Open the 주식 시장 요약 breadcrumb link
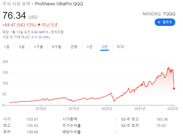Screen dimensions: 183x138 click(16, 4)
